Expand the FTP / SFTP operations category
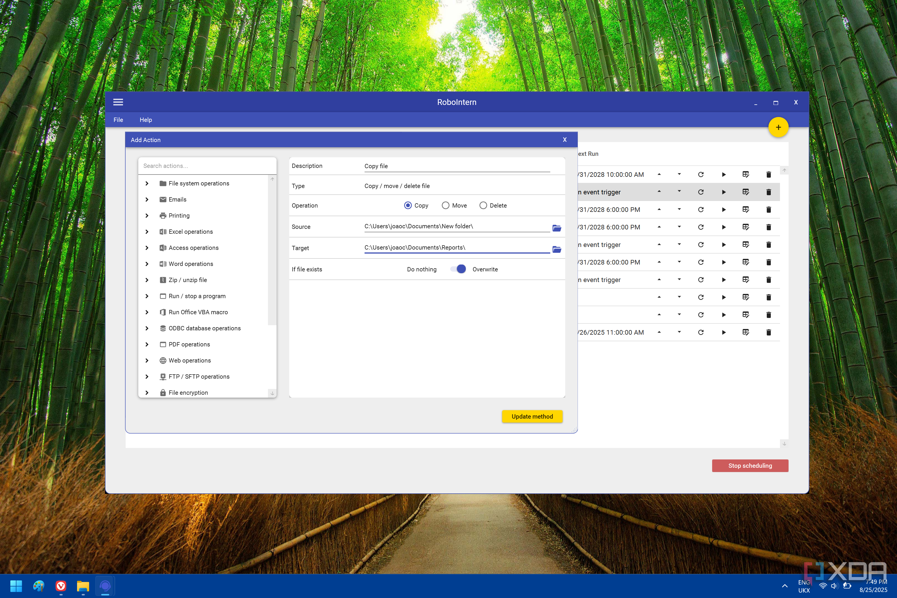 (147, 376)
